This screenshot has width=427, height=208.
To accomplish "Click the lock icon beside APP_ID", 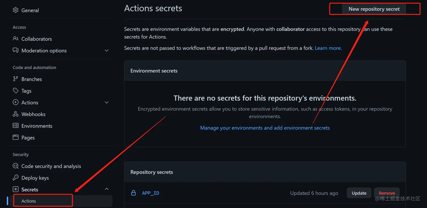I will (134, 193).
